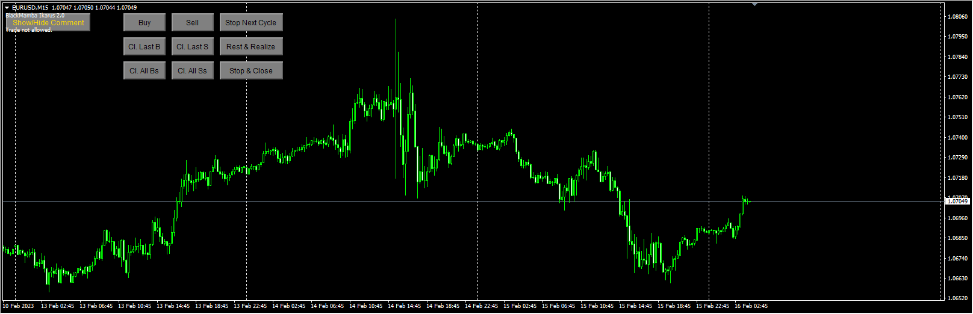Click the 1.06520 price scale label
Viewport: 973px width, 314px height.
click(x=957, y=298)
